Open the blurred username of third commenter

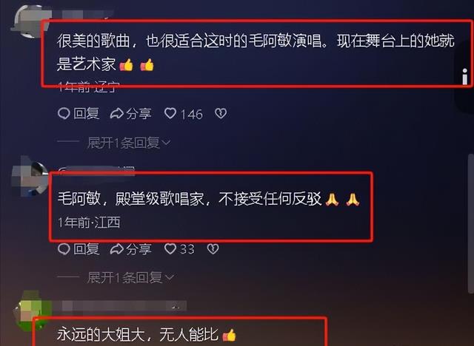tap(120, 305)
